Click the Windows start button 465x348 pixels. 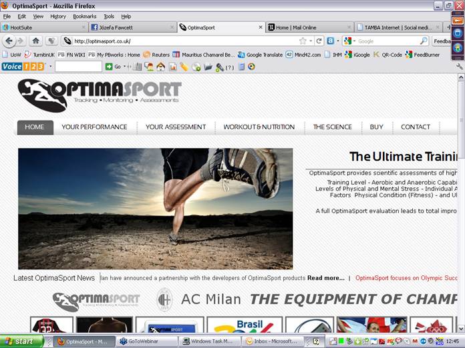(21, 341)
